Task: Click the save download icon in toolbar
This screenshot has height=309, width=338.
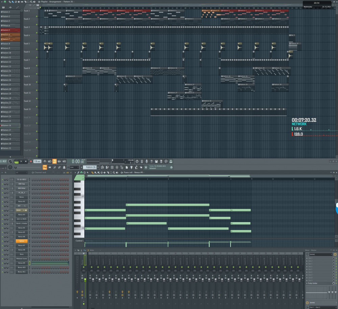Action: (171, 161)
